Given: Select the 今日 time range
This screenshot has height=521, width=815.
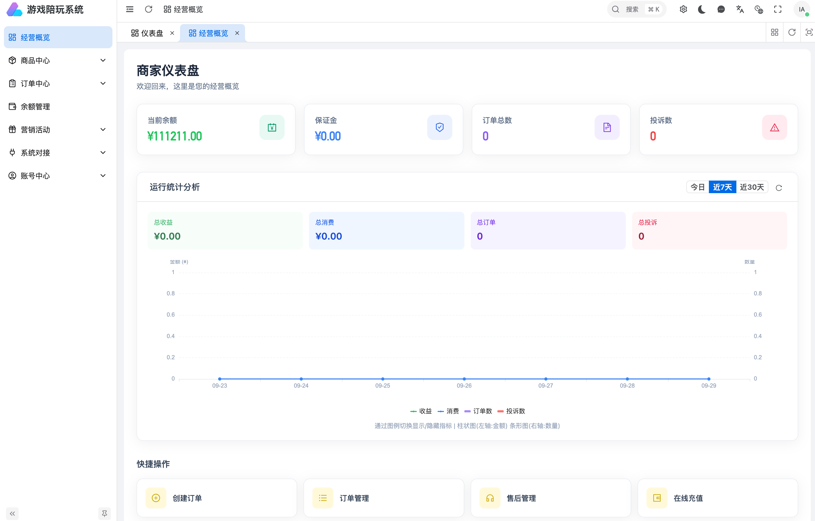Looking at the screenshot, I should [x=698, y=187].
